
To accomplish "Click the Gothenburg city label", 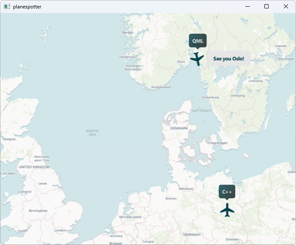I will coord(210,97).
